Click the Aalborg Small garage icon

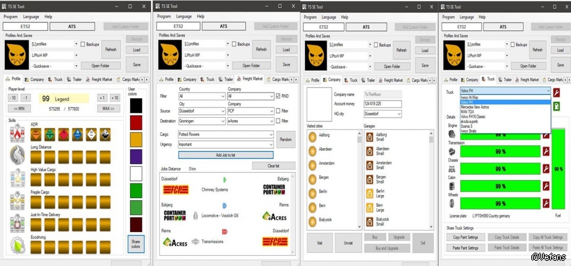[x=370, y=137]
